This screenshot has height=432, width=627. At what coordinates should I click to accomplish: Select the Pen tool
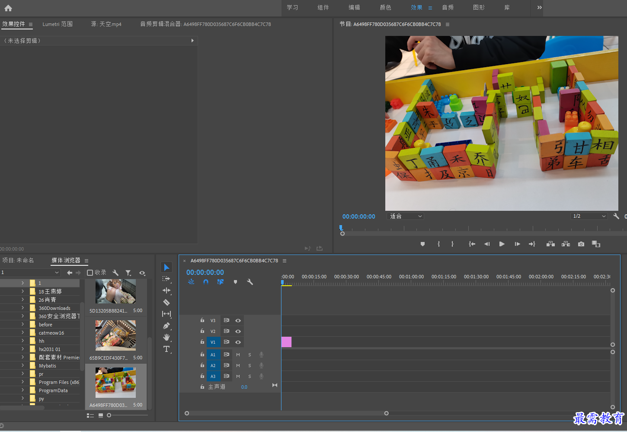(166, 326)
